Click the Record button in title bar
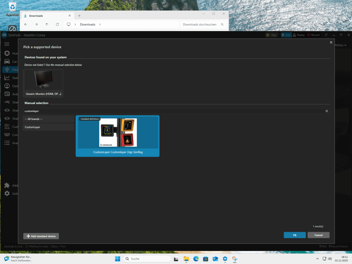352x264 pixels. point(313,35)
